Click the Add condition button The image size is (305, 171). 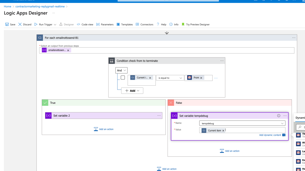click(x=132, y=91)
